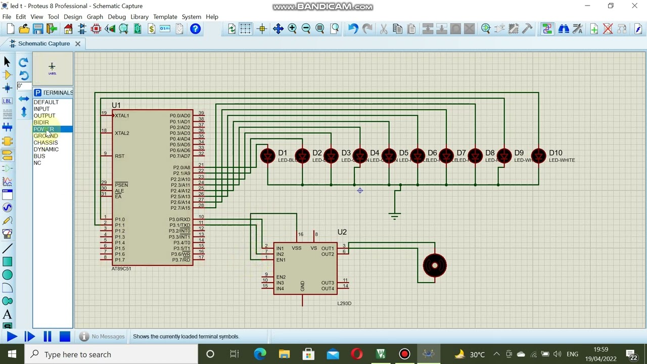Click the X-Mirror horizontal flip icon
The height and width of the screenshot is (364, 647).
coord(23,99)
